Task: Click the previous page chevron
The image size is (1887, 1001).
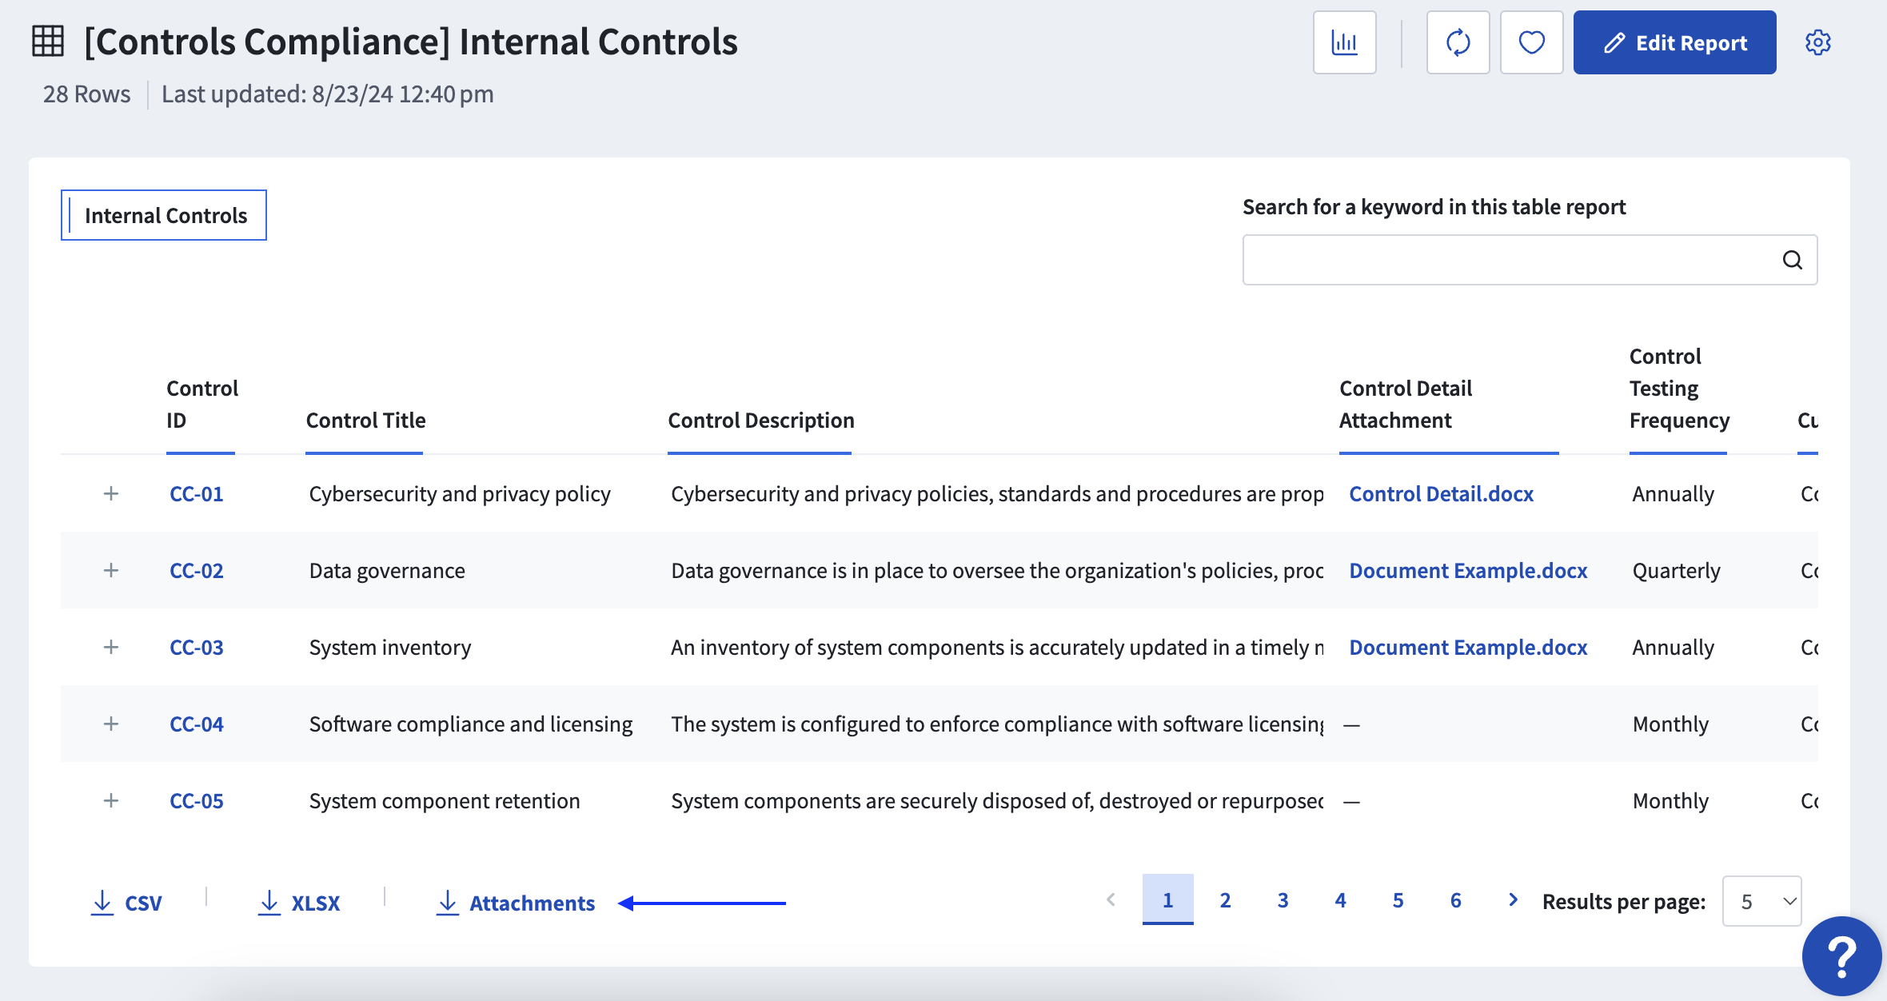Action: click(1111, 899)
